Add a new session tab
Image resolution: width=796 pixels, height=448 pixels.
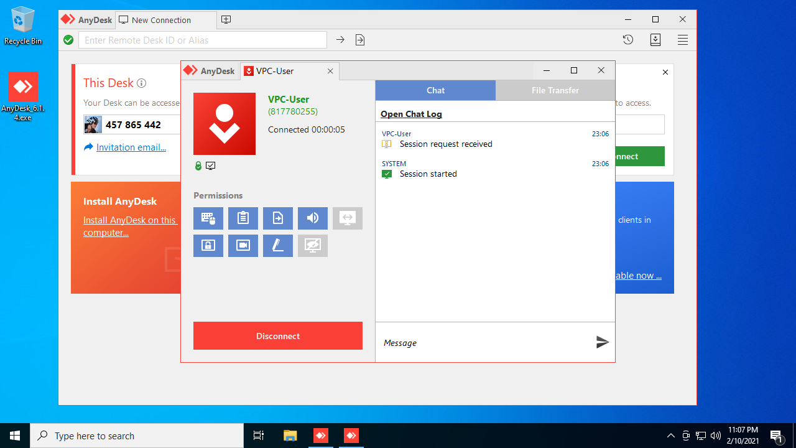[226, 20]
